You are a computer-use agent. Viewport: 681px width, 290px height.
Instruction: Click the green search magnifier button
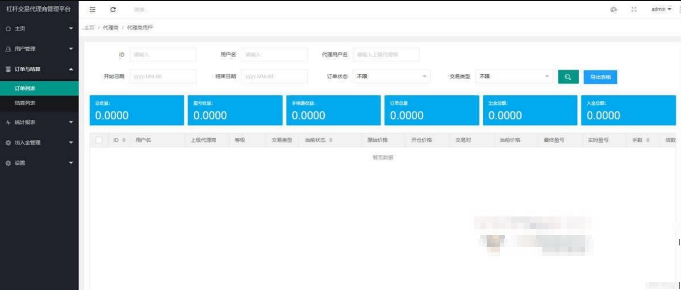[x=568, y=77]
